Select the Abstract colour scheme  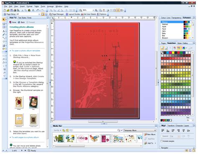(165, 24)
